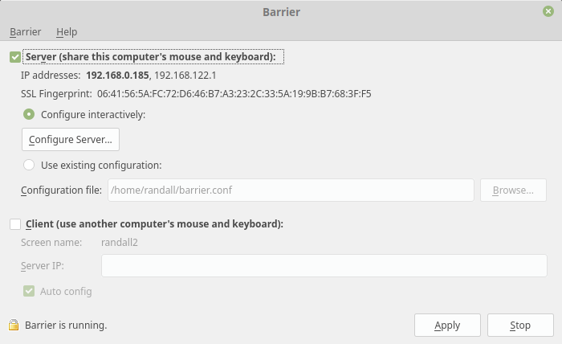Screen dimensions: 562x344
Task: Click the padlock status icon
Action: click(14, 325)
